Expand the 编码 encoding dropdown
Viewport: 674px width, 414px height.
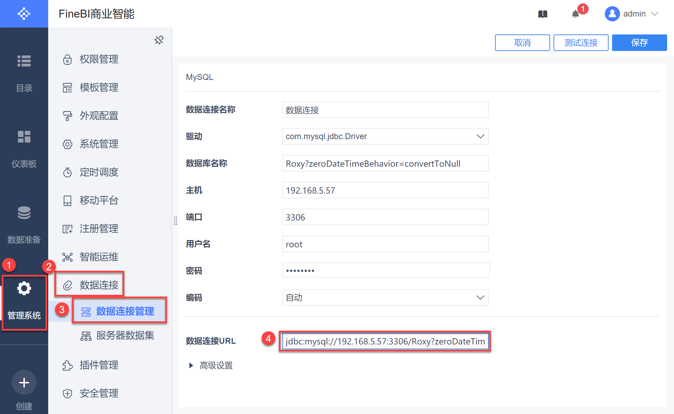coord(480,298)
